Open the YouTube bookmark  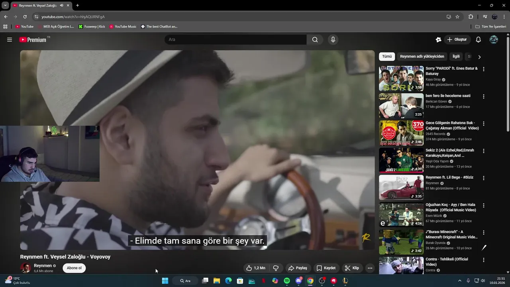[24, 27]
